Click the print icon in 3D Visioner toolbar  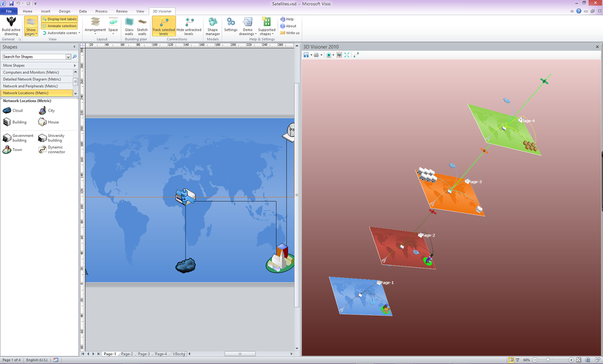click(x=316, y=55)
